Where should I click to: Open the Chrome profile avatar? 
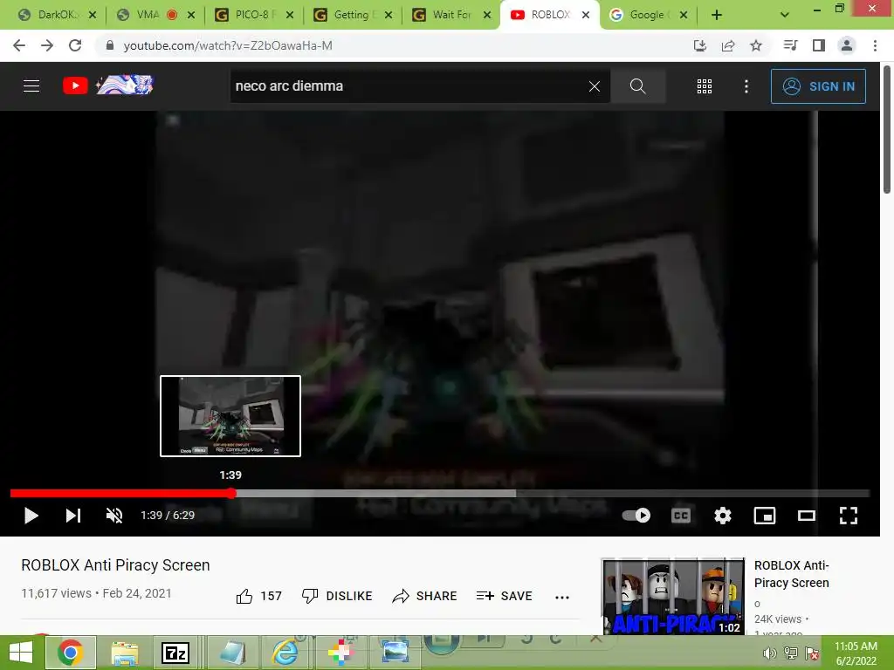tap(847, 45)
